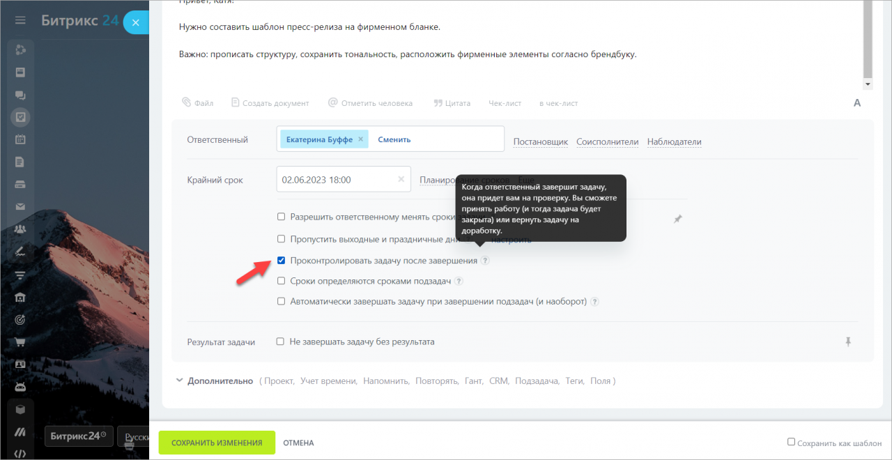Click Отметить человека mention button
This screenshot has width=892, height=460.
pyautogui.click(x=371, y=102)
